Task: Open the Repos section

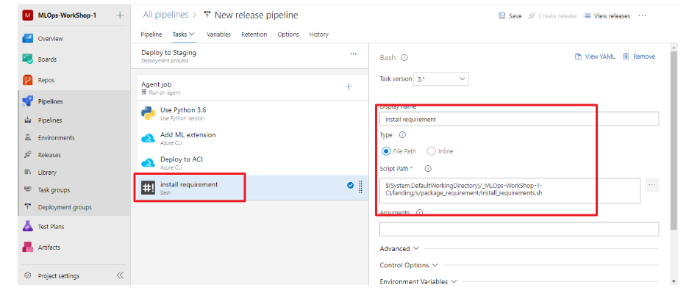Action: (x=46, y=80)
